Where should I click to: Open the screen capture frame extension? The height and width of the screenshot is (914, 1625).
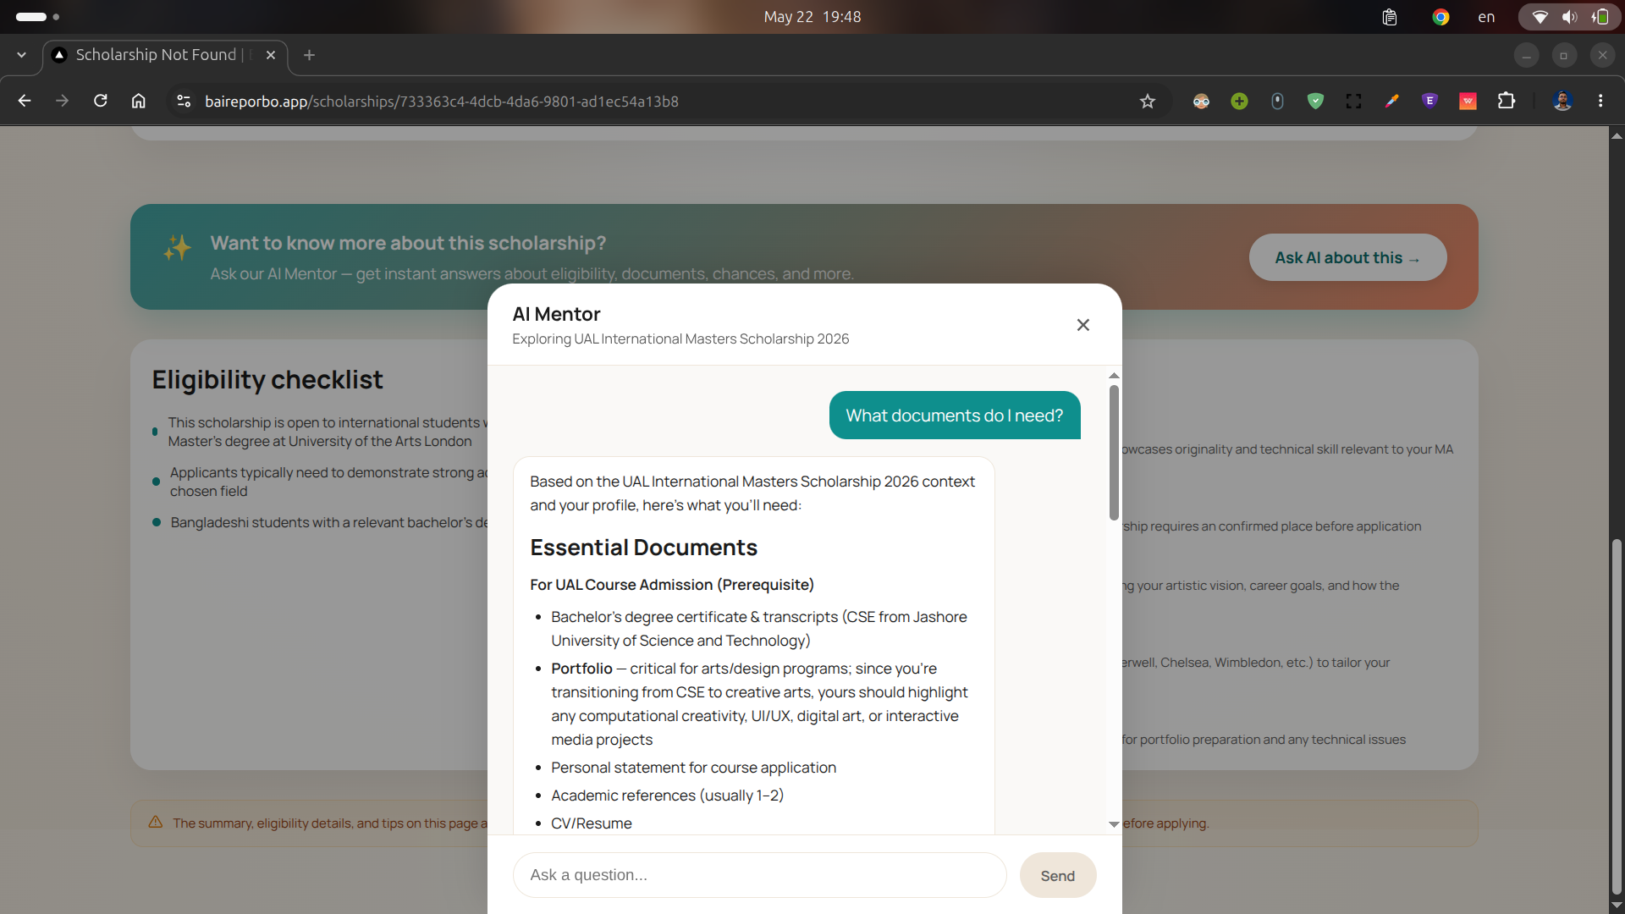pyautogui.click(x=1353, y=102)
